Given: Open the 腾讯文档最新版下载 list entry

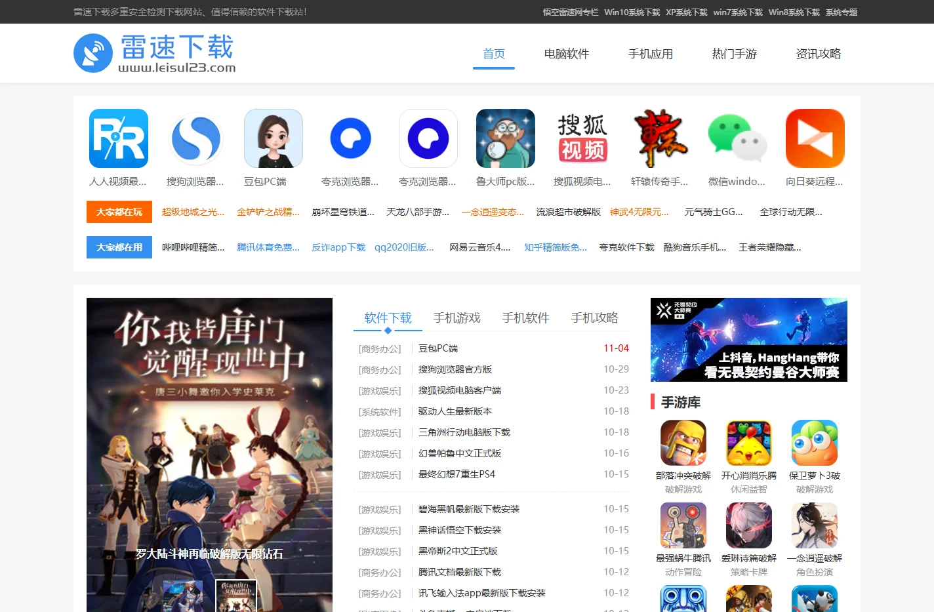Looking at the screenshot, I should (460, 572).
